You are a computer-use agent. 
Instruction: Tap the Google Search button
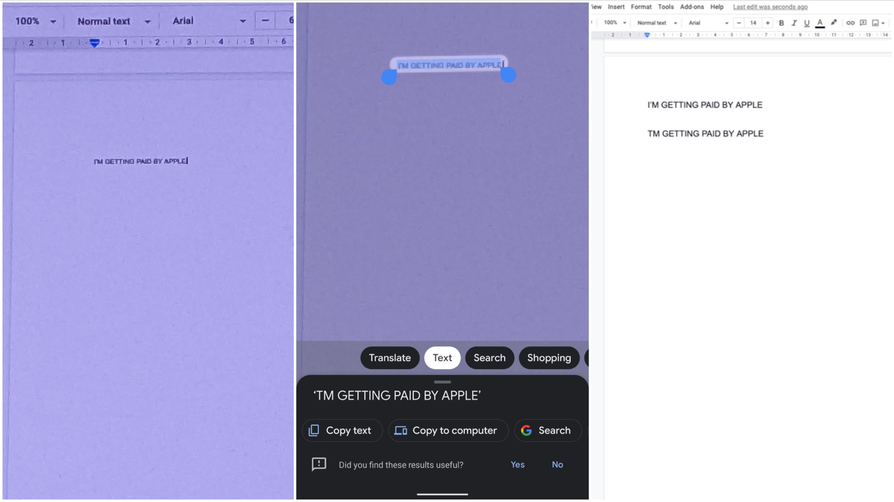(x=548, y=431)
